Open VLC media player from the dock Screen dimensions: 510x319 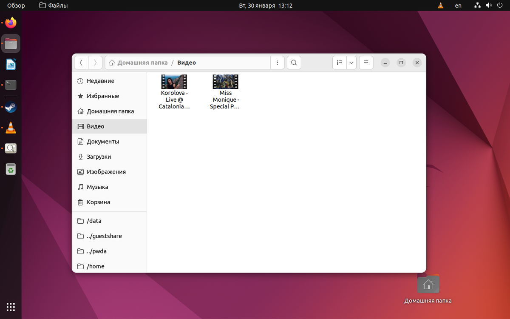(11, 128)
